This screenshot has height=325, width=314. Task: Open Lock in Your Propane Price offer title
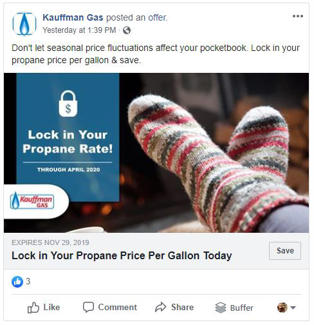click(x=122, y=256)
